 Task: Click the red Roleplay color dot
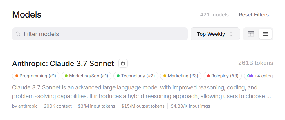[208, 76]
